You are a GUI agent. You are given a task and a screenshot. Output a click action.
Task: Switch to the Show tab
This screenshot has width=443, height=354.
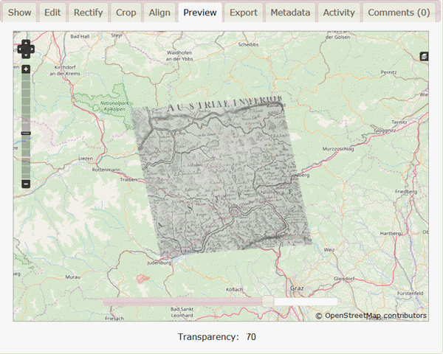19,13
